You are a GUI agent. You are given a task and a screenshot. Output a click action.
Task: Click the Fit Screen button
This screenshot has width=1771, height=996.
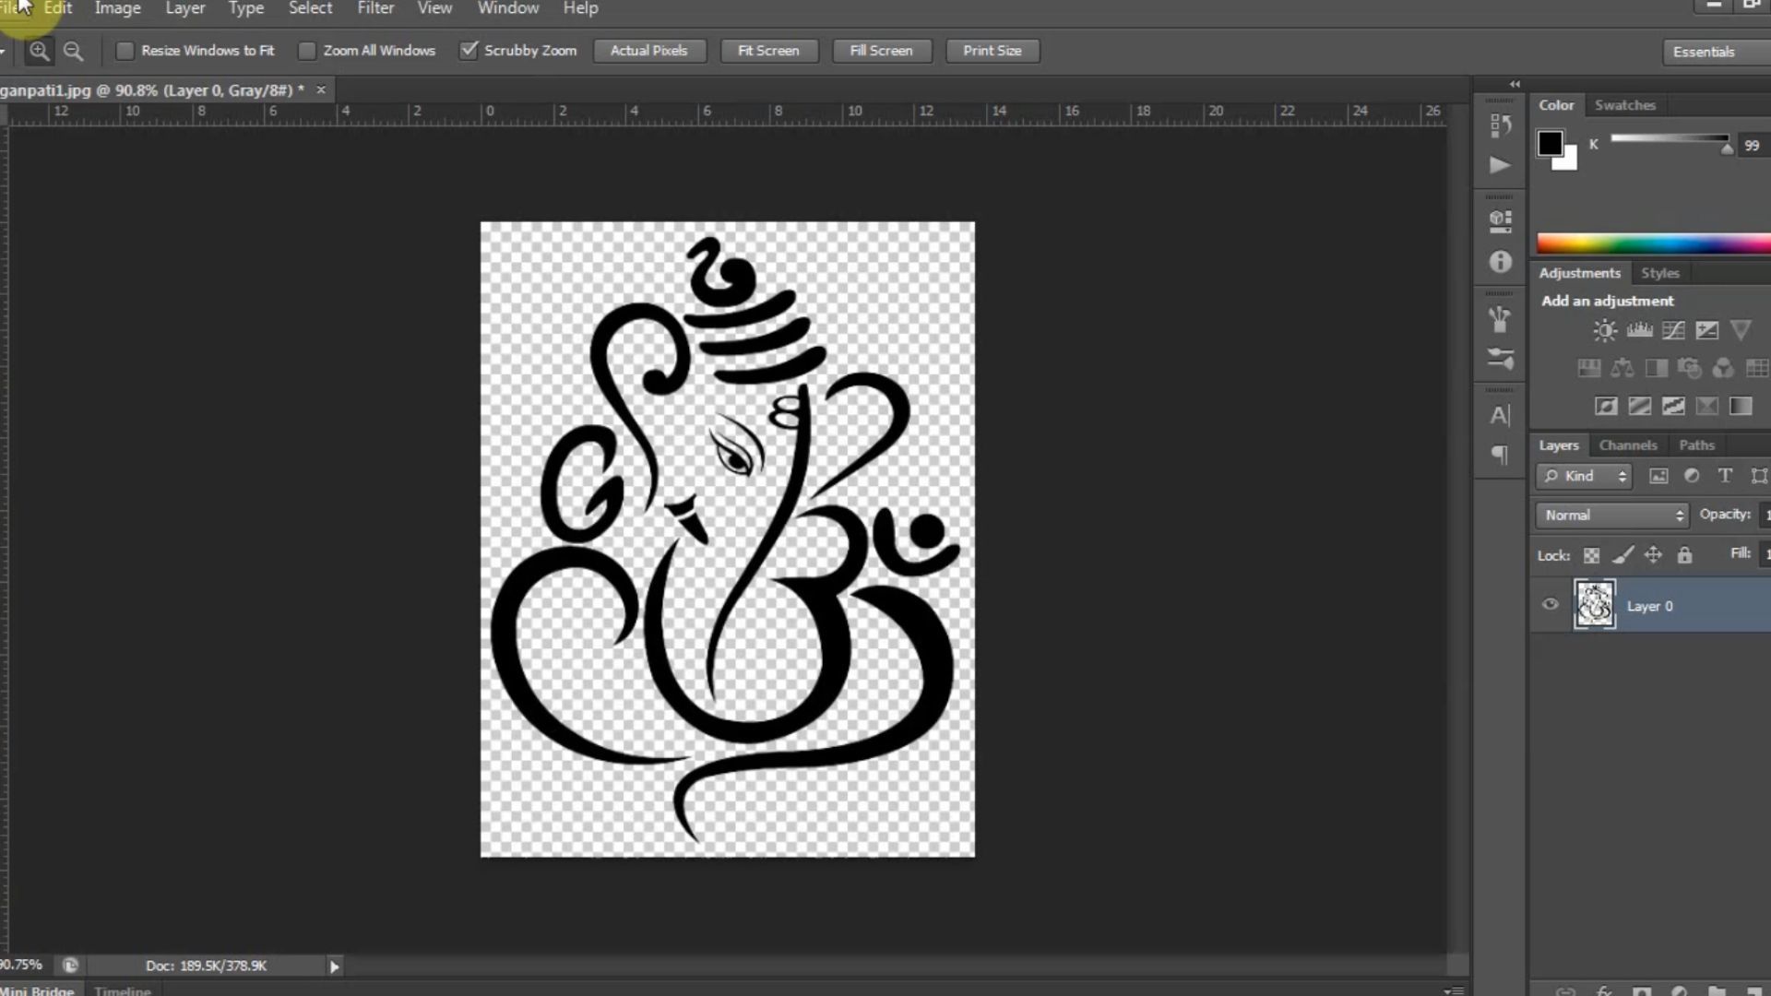pyautogui.click(x=768, y=51)
